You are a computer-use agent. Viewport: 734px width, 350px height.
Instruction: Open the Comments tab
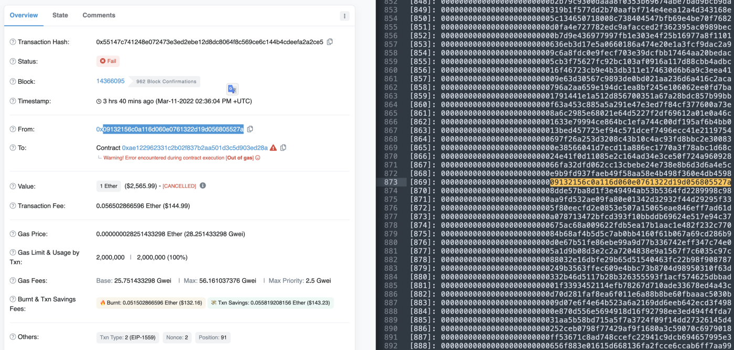click(x=99, y=15)
